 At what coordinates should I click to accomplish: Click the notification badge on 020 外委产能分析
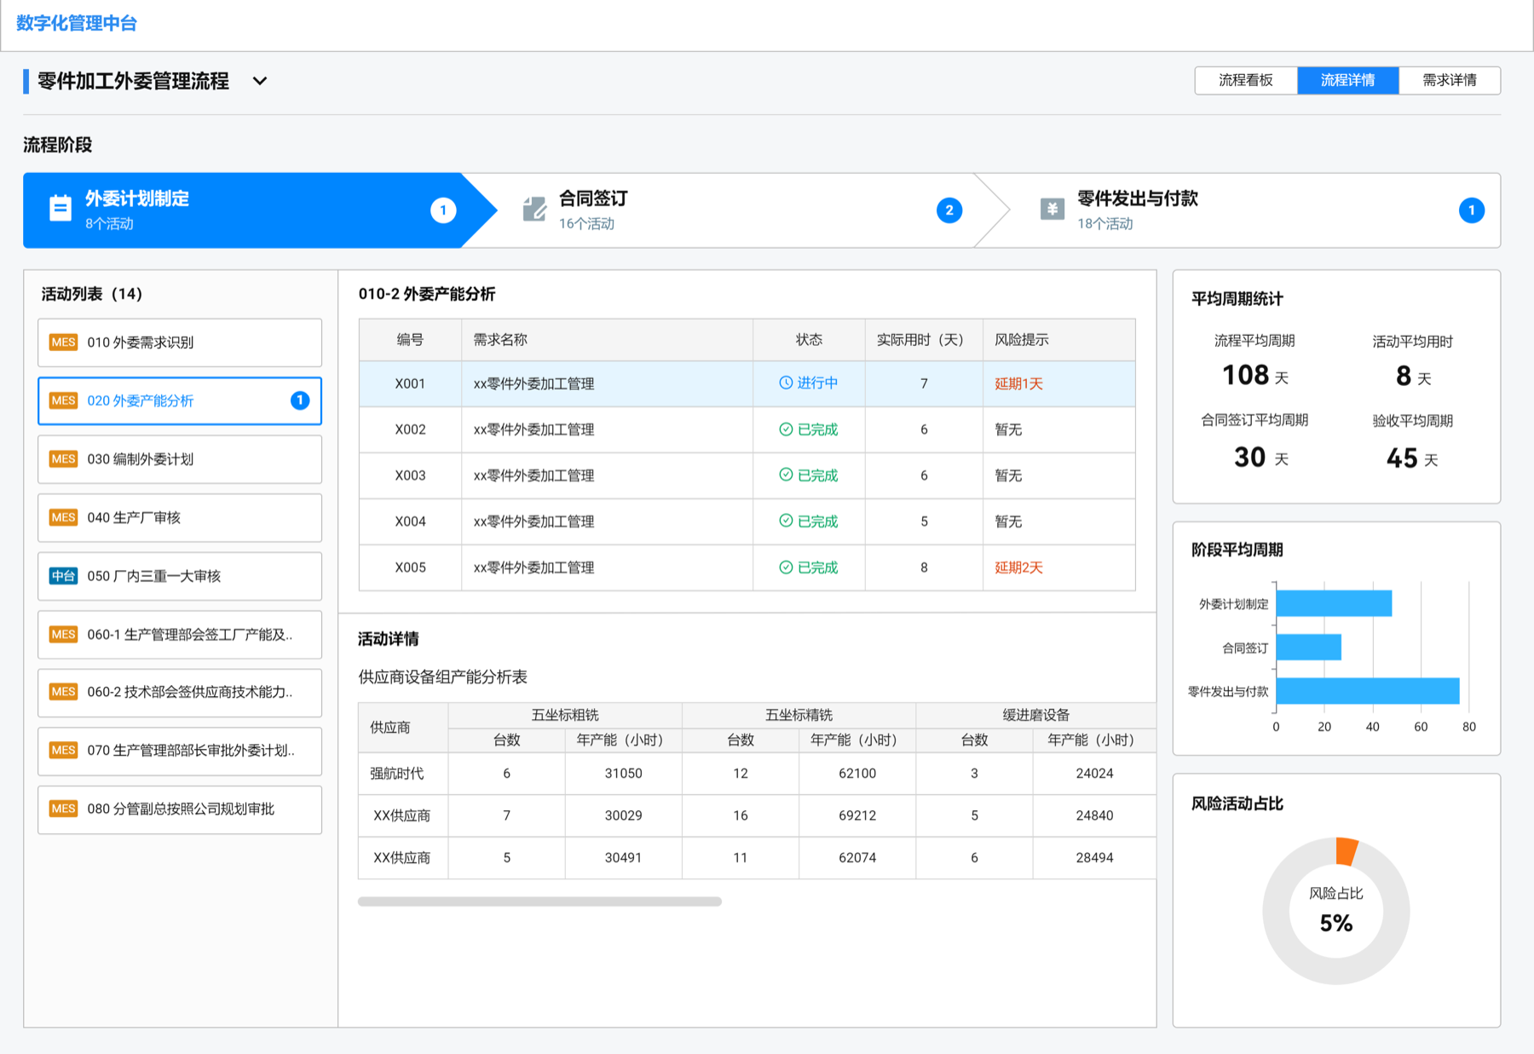pos(300,400)
